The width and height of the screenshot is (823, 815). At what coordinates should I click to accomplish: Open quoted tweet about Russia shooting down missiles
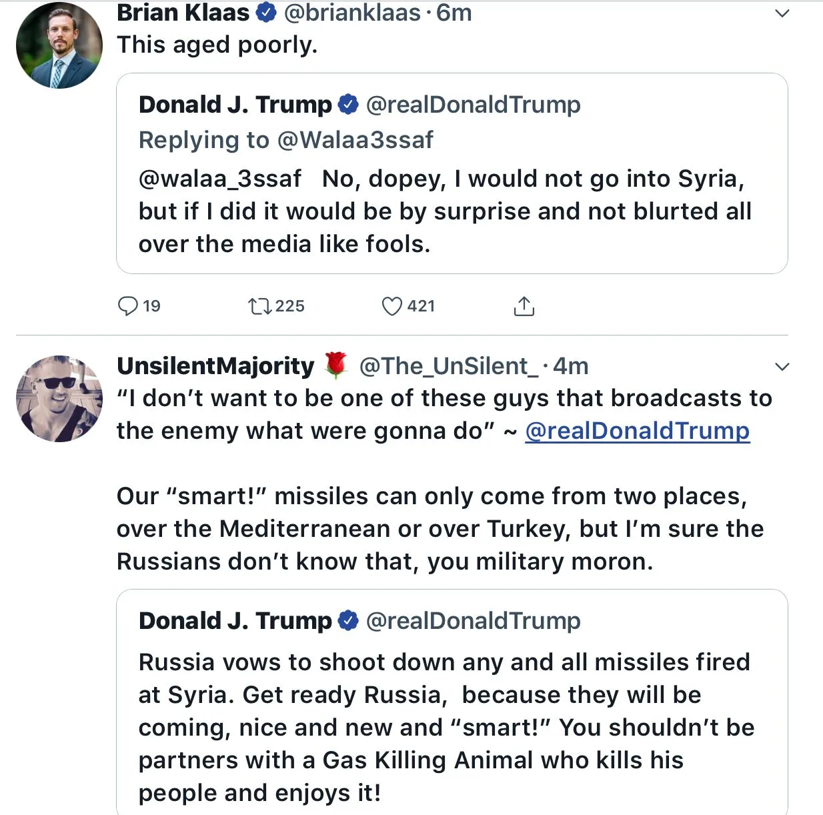[x=452, y=727]
